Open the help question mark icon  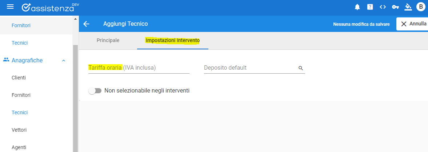pos(370,7)
